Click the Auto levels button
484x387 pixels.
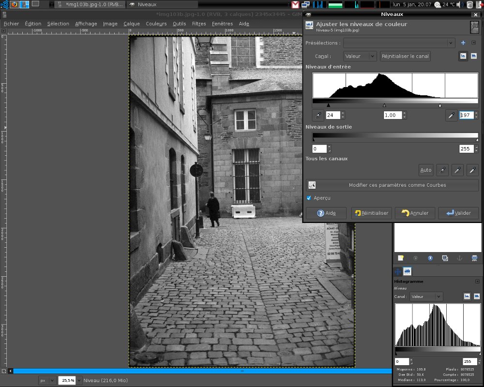coord(425,170)
